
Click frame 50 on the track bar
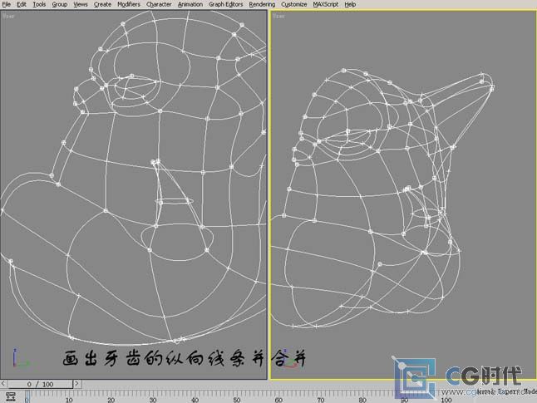pos(237,400)
